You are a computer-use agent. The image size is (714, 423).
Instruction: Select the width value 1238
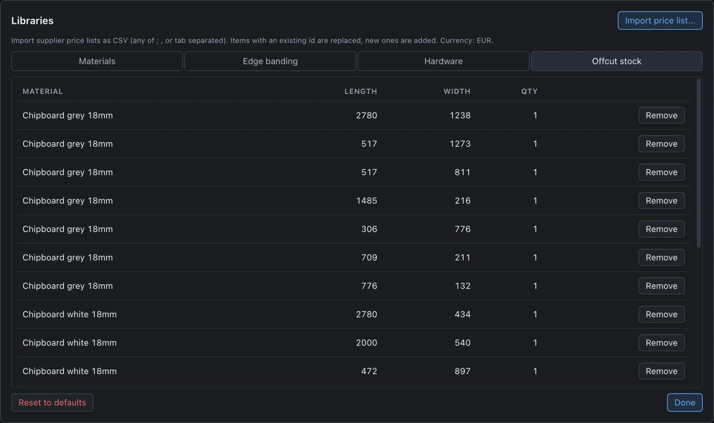tap(460, 115)
